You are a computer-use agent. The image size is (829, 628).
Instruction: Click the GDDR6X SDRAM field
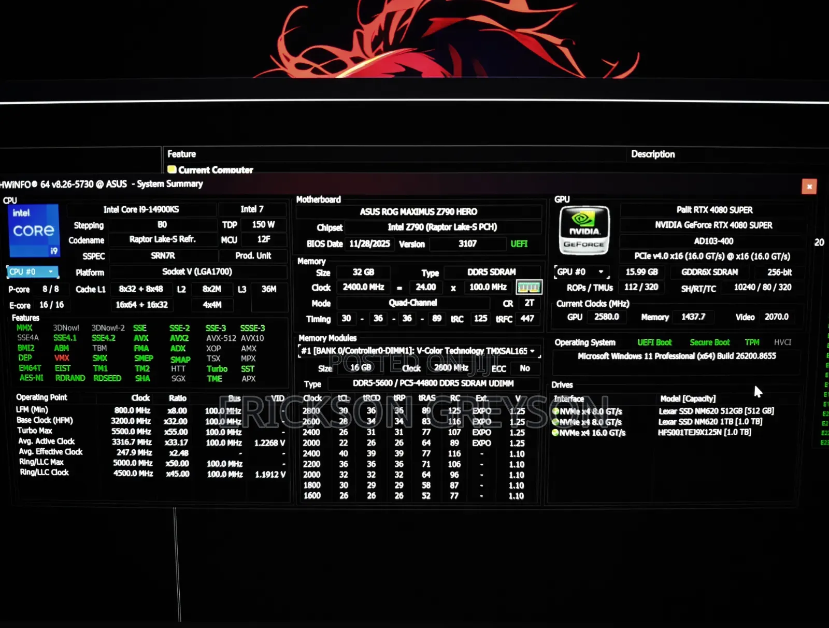(x=709, y=272)
